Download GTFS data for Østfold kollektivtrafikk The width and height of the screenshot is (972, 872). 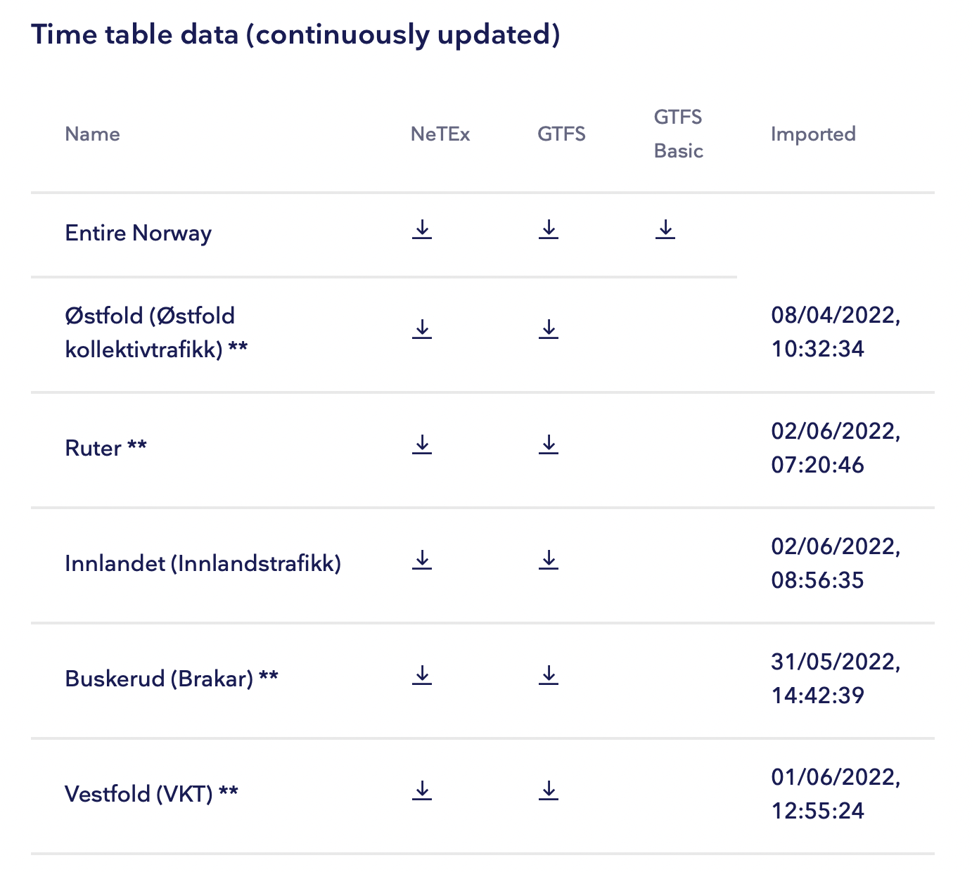click(x=549, y=329)
